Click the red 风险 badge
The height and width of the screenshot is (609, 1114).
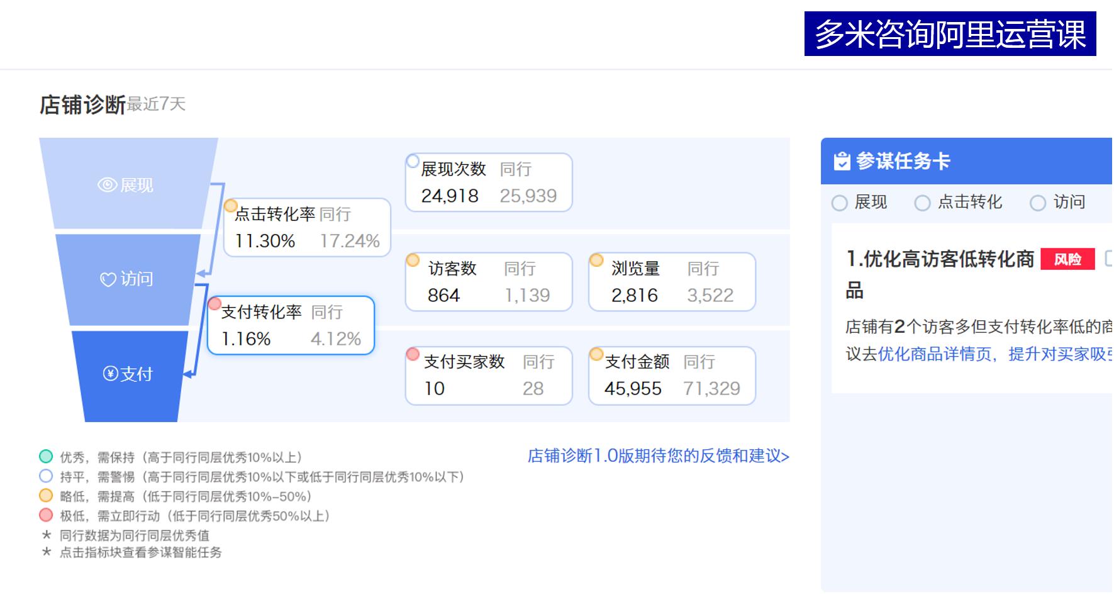point(1069,259)
